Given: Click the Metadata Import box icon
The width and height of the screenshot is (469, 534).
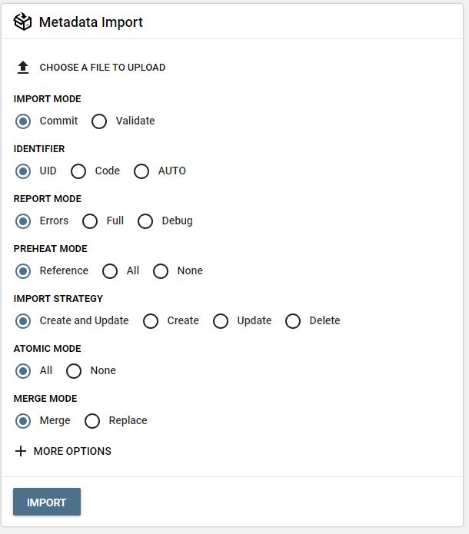Looking at the screenshot, I should coord(23,22).
